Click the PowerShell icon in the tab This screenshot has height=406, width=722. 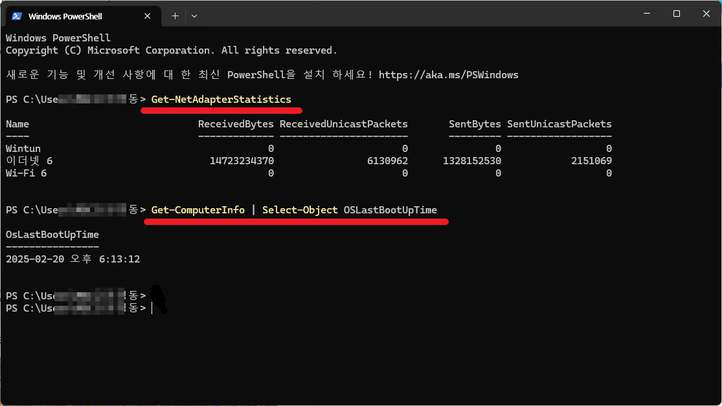[x=17, y=16]
